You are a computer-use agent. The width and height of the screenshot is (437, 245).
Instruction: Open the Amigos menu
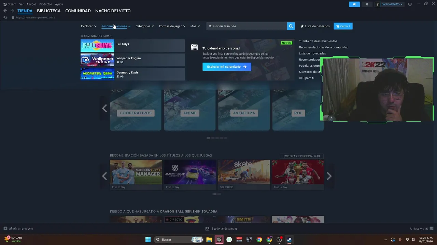pyautogui.click(x=31, y=4)
